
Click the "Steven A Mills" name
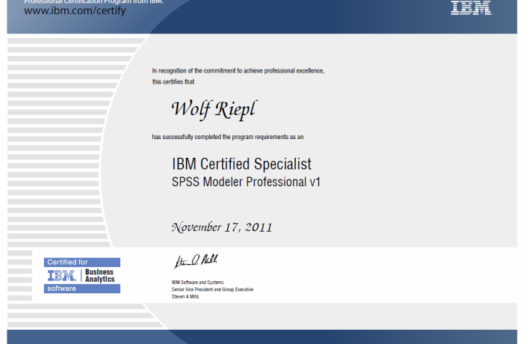pyautogui.click(x=185, y=297)
